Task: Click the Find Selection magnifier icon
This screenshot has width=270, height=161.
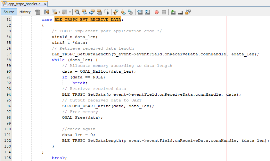Action: click(x=77, y=12)
